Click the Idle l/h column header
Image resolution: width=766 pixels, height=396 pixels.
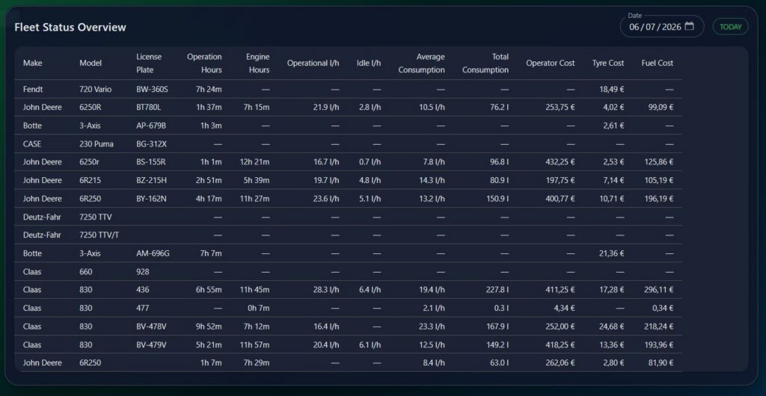click(x=369, y=63)
